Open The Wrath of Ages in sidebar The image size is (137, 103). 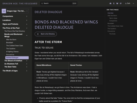(x=10, y=71)
